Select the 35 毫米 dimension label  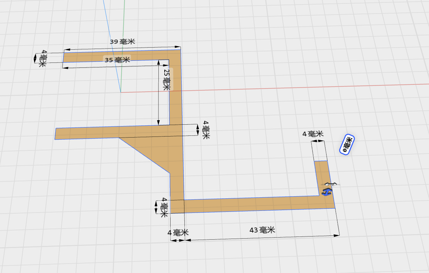tap(117, 60)
